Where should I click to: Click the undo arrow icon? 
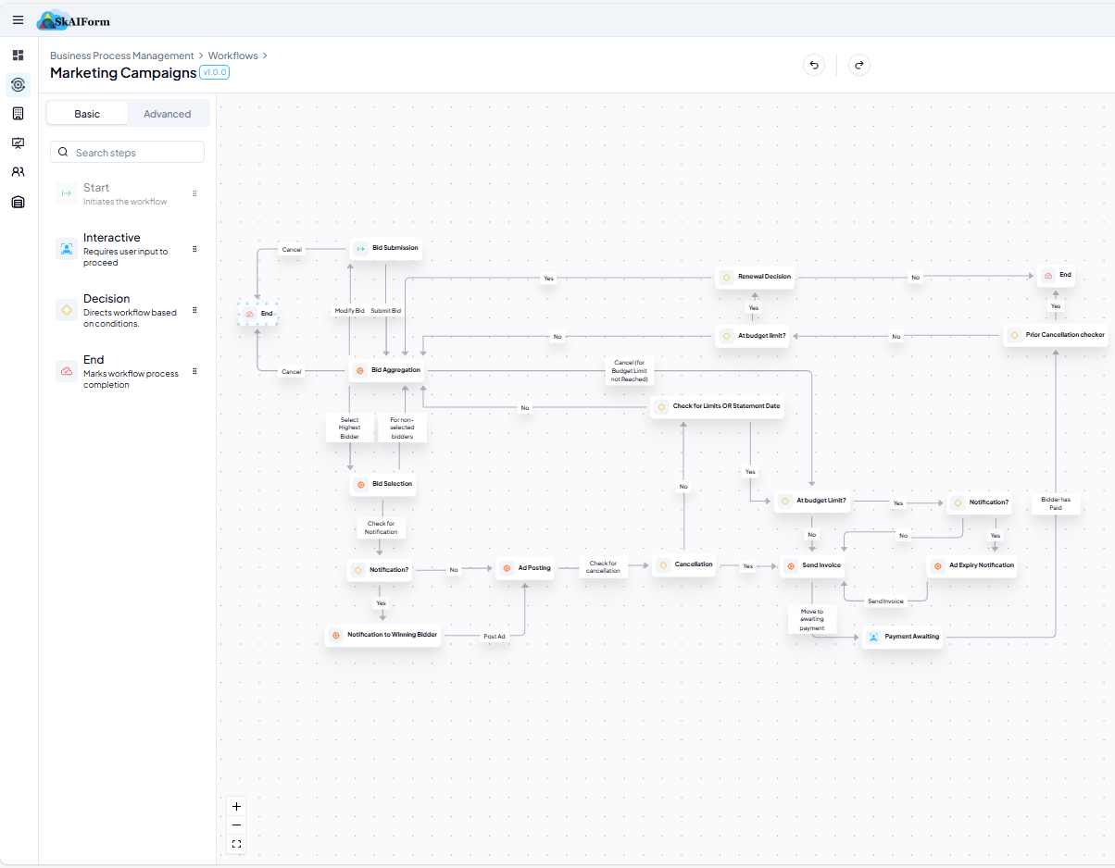(x=813, y=65)
